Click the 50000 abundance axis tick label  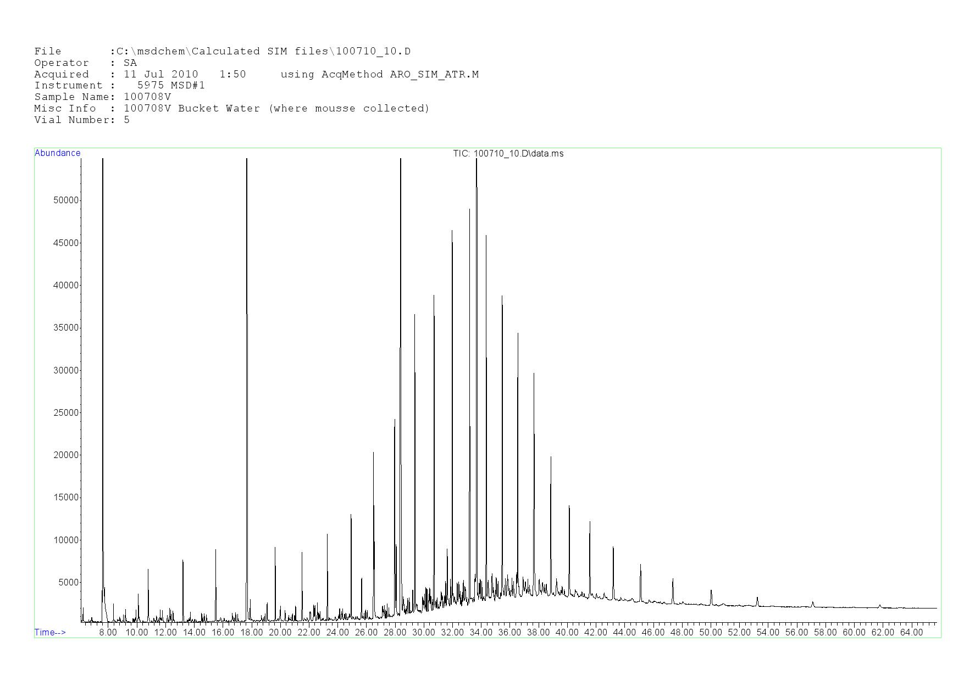tap(66, 200)
